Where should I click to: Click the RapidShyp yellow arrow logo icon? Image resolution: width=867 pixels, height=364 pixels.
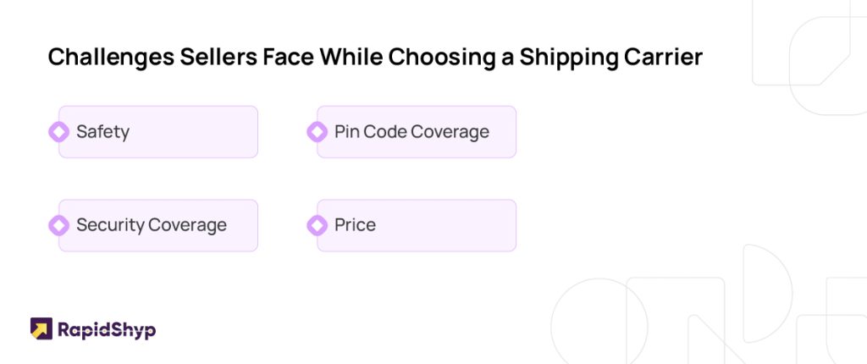[41, 328]
